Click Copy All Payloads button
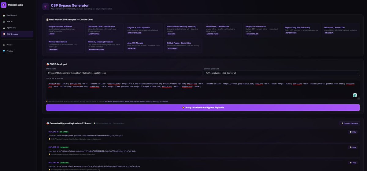The height and width of the screenshot is (171, 367). click(x=349, y=123)
